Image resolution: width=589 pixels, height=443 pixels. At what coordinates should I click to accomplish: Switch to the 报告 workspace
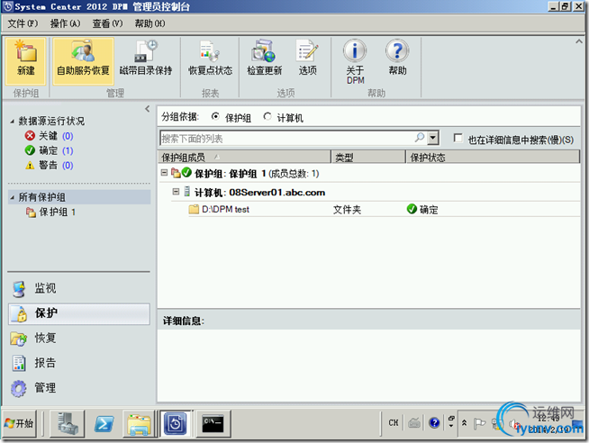[79, 363]
